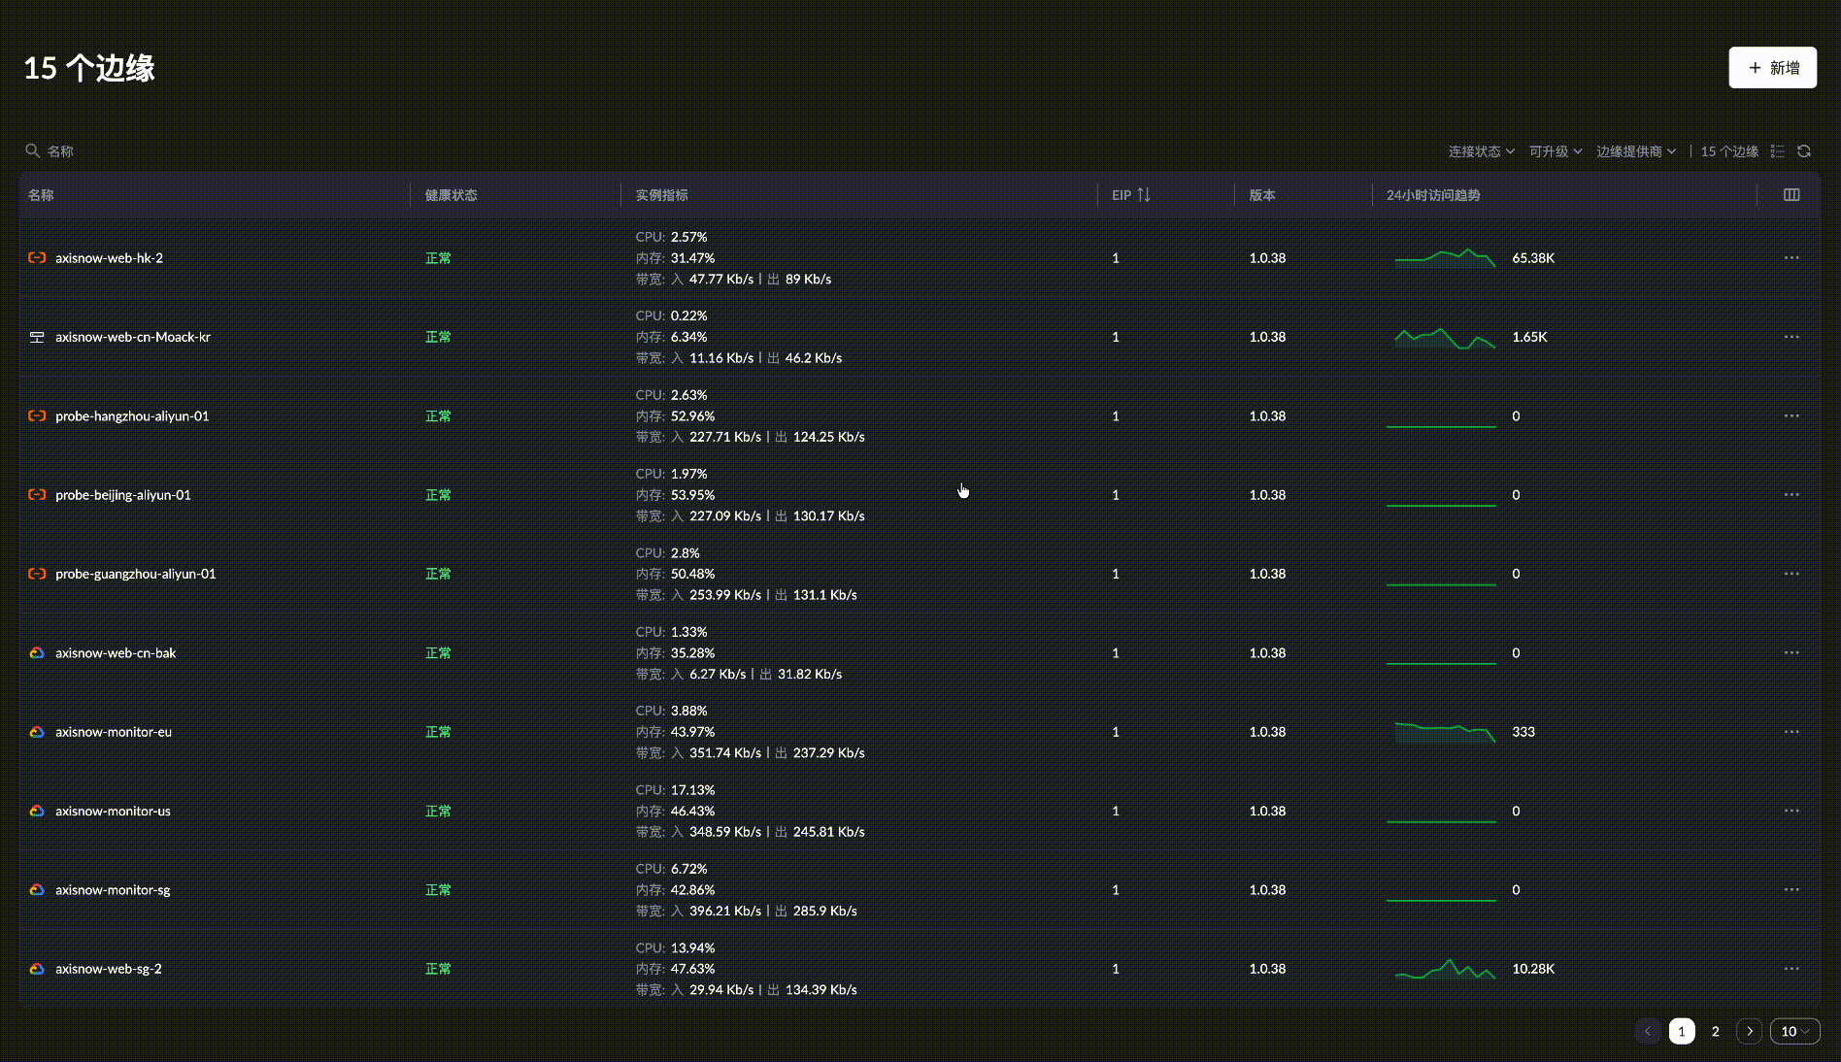Screen dimensions: 1841x1062
Task: Click the trend chart for axisnow-web-hk-2
Action: point(1444,258)
